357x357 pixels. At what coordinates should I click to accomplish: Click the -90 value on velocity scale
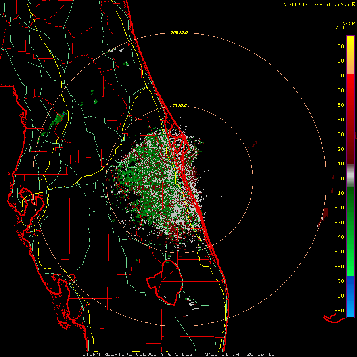[339, 311]
